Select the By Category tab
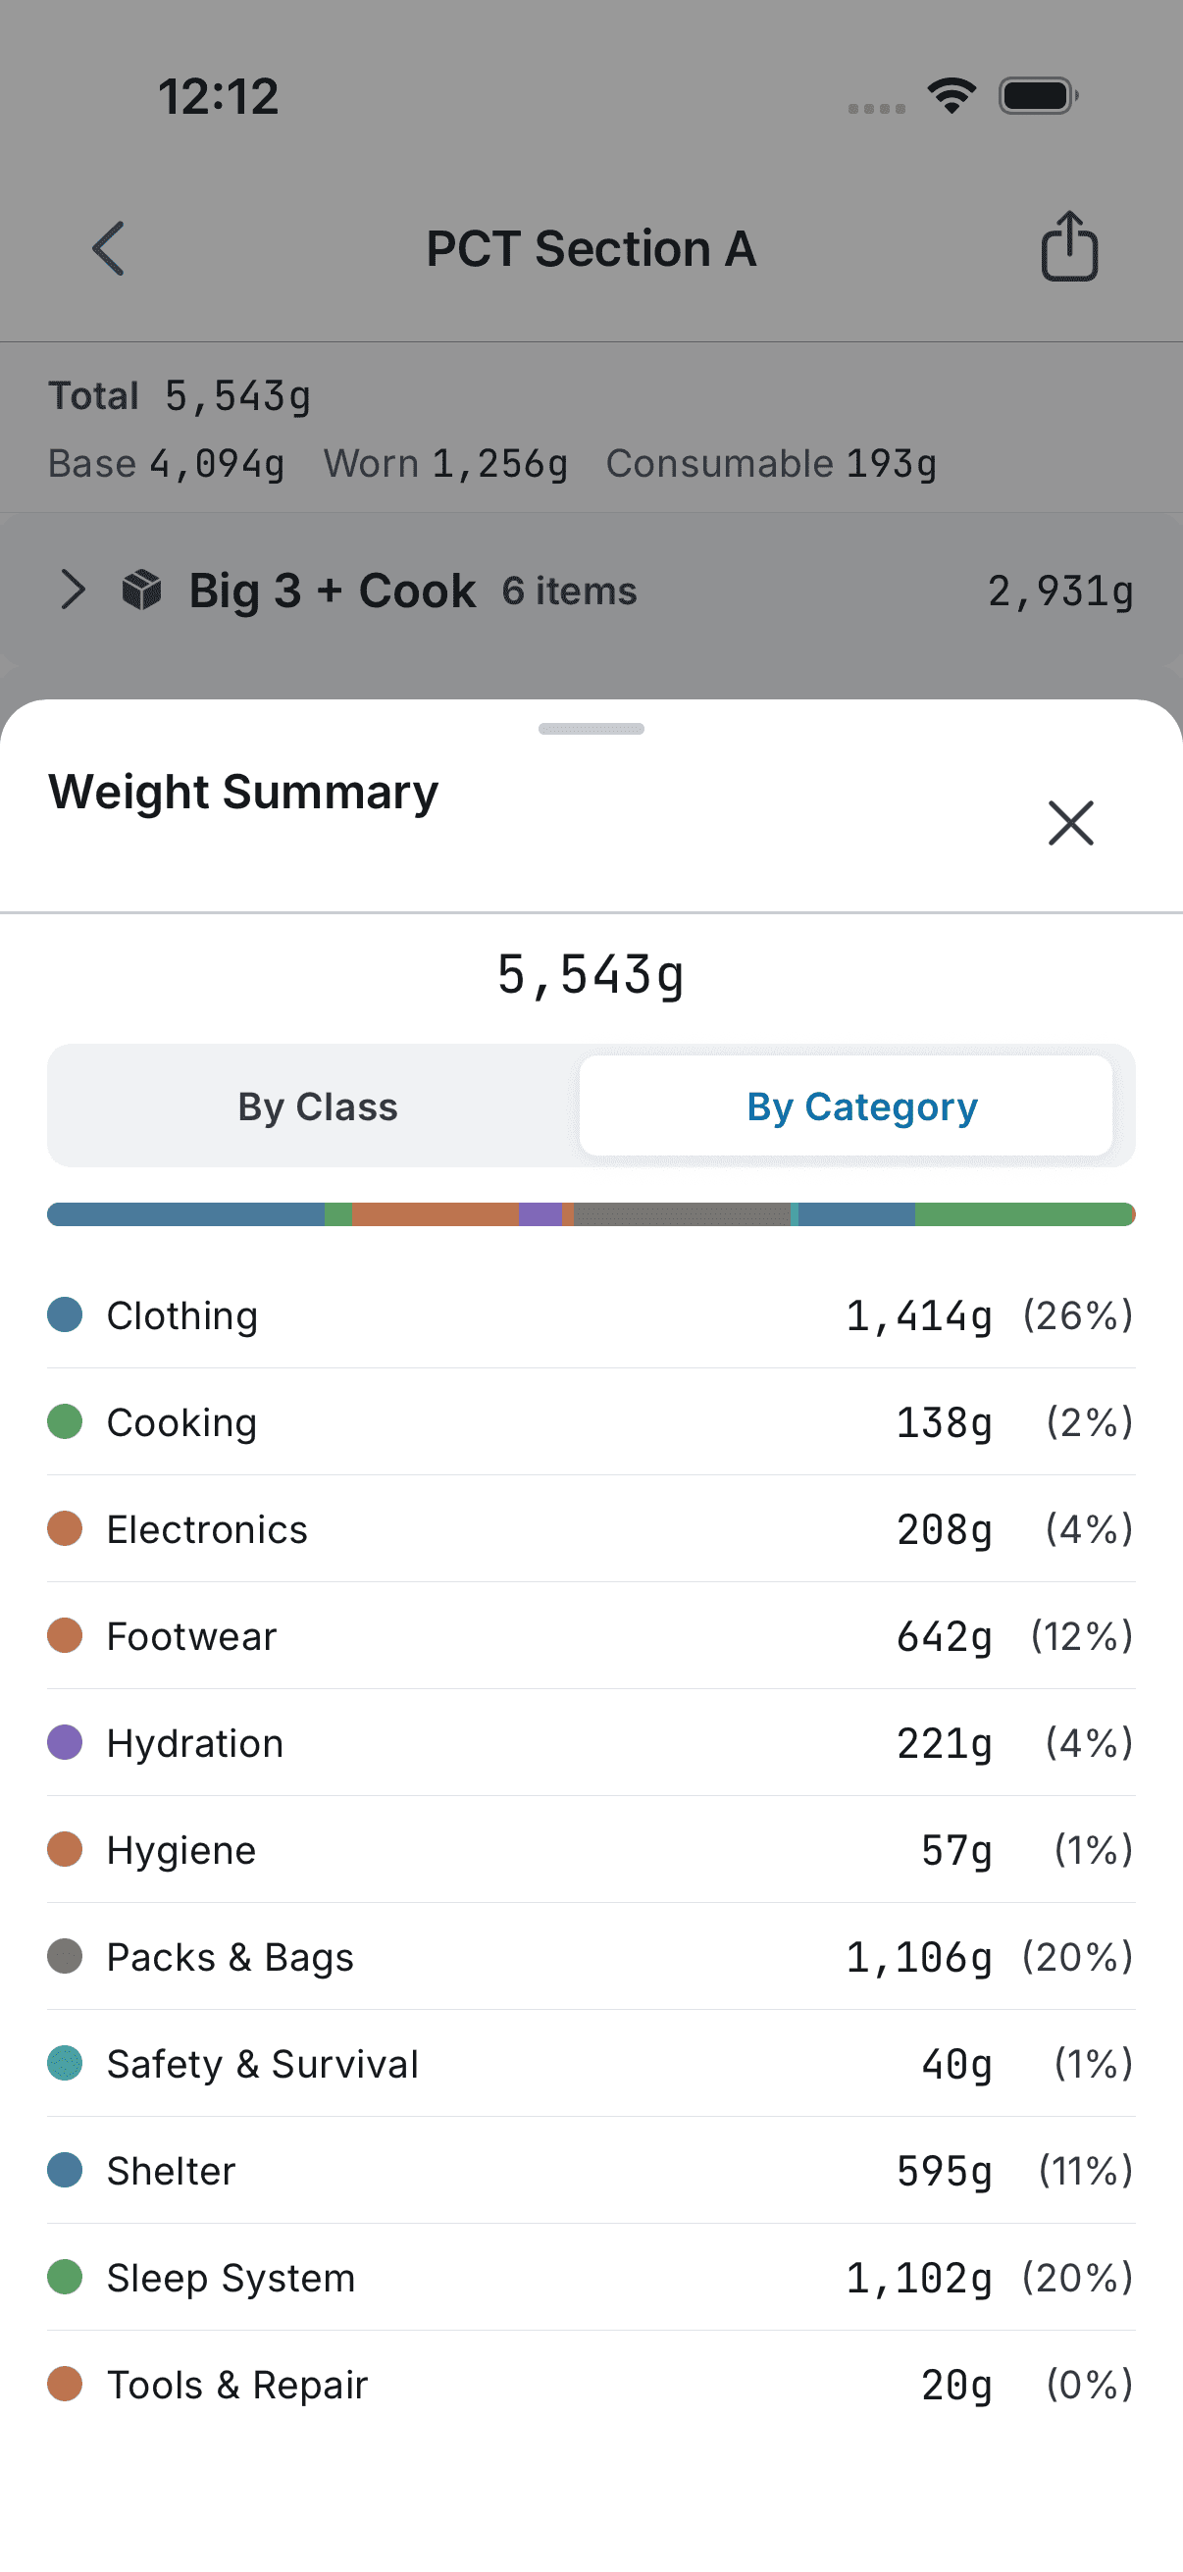 click(x=860, y=1106)
